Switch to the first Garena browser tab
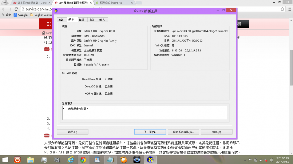 pyautogui.click(x=32, y=3)
